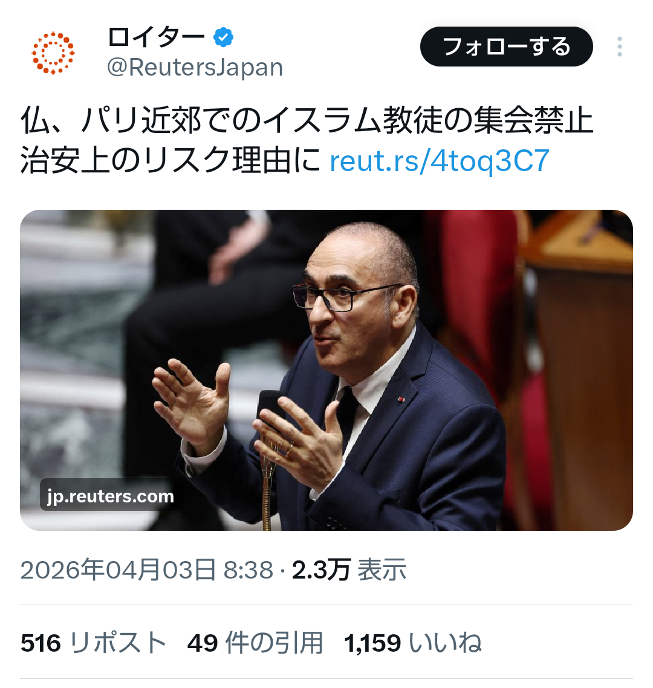This screenshot has width=653, height=688.
Task: Open the ロイター display name profile
Action: pos(156,37)
